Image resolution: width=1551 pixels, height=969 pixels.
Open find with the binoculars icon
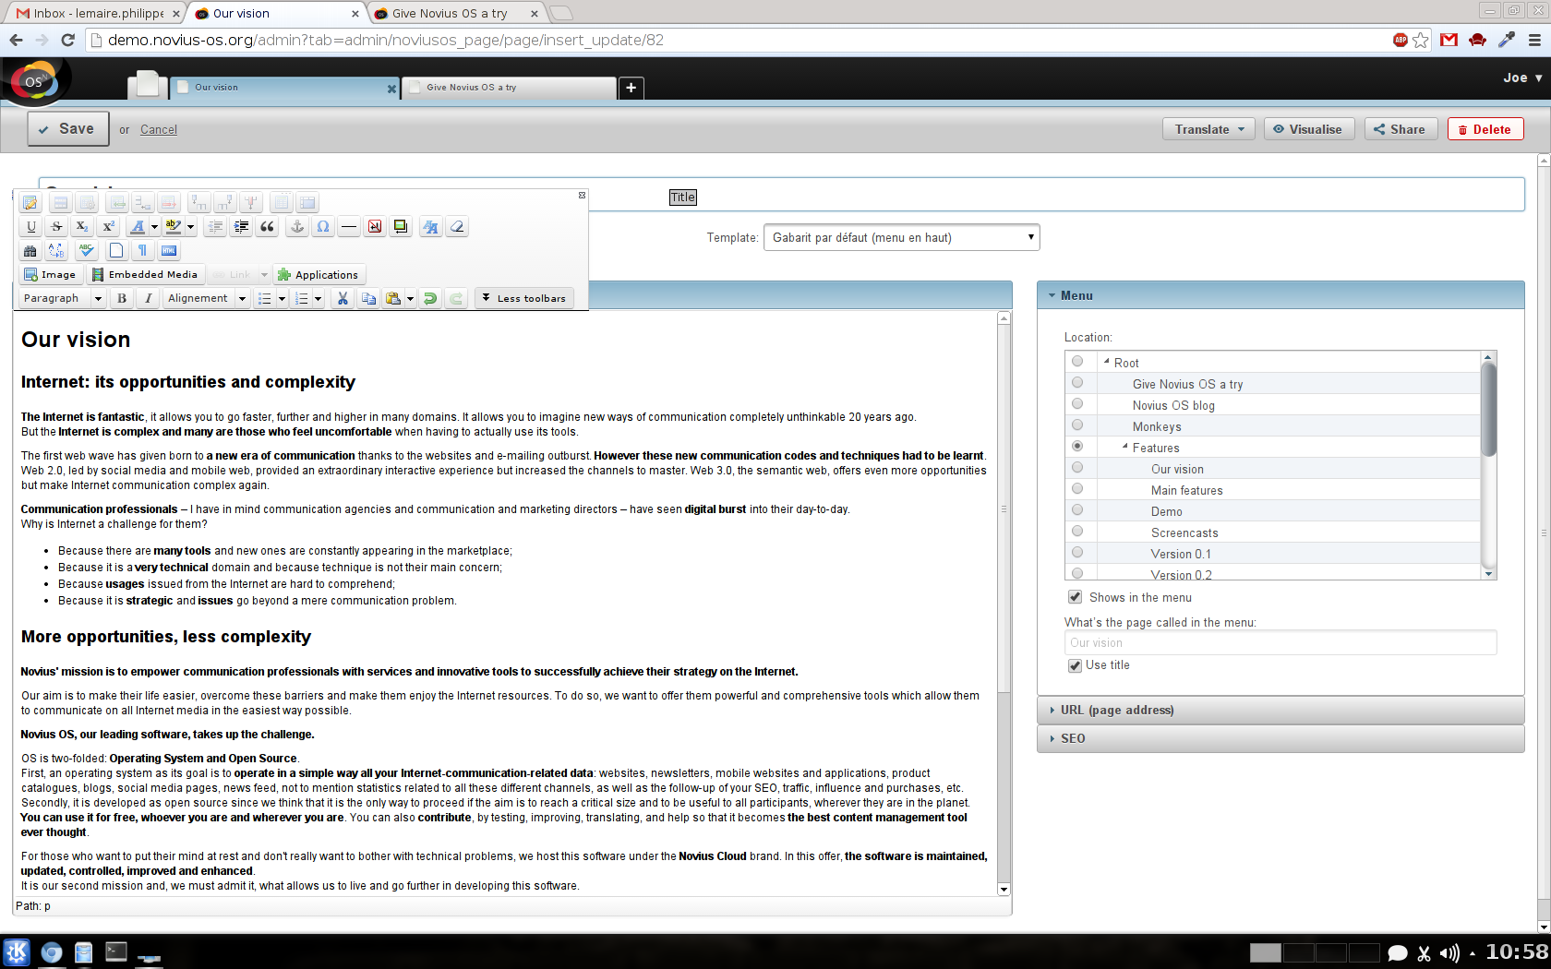[30, 251]
